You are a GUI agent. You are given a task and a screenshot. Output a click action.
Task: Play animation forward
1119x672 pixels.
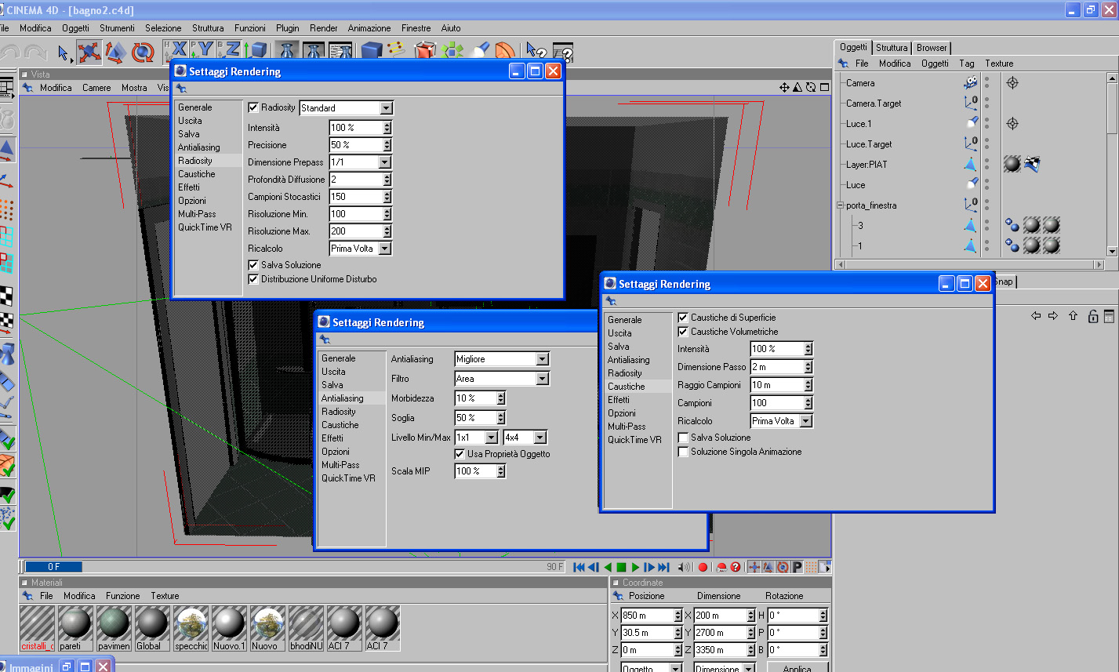coord(635,567)
